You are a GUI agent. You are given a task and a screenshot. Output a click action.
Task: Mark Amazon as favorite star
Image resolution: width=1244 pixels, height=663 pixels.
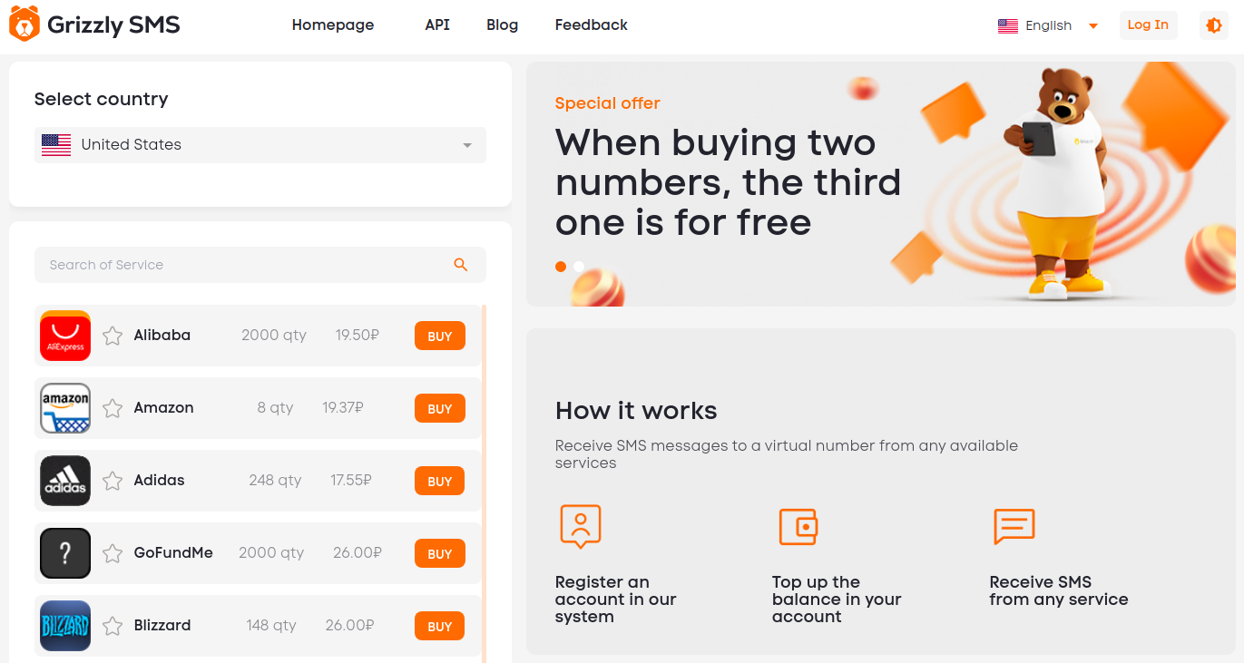tap(113, 408)
